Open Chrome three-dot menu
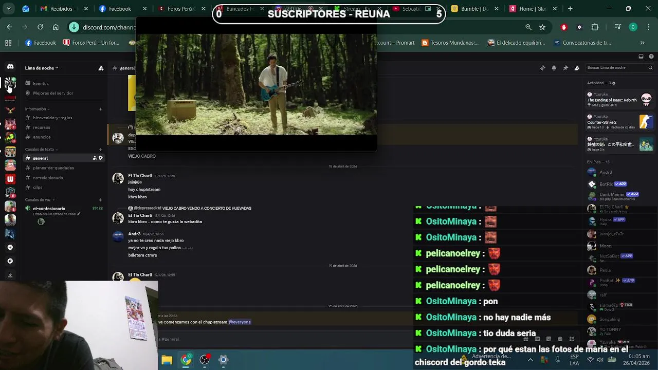The height and width of the screenshot is (370, 658). pyautogui.click(x=649, y=27)
